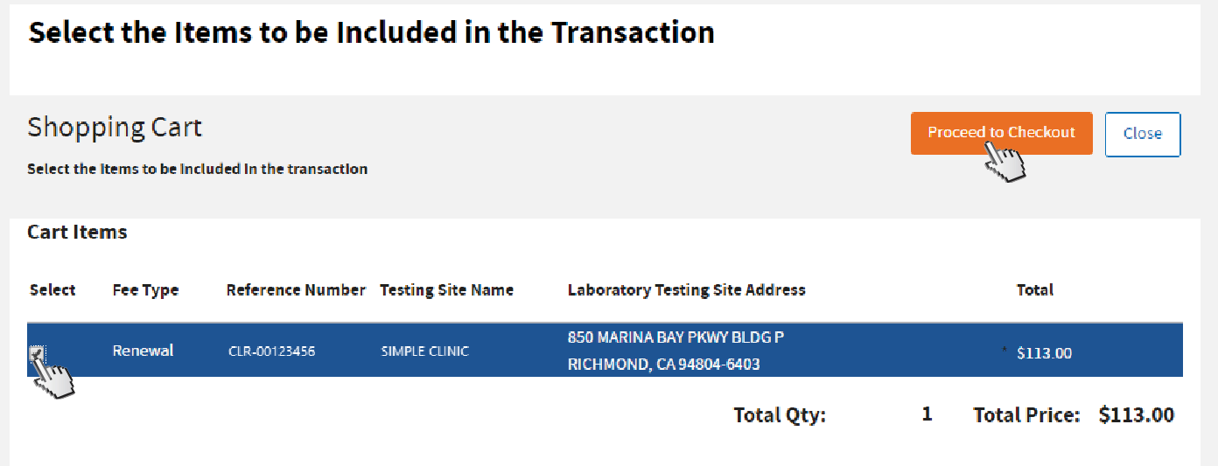Click the Total Price amount at the bottom

tap(1136, 415)
